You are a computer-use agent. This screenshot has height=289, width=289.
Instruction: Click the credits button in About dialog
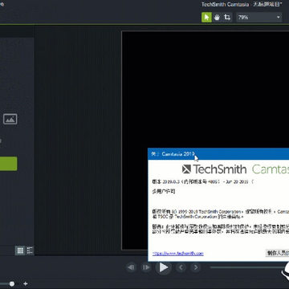(x=277, y=253)
